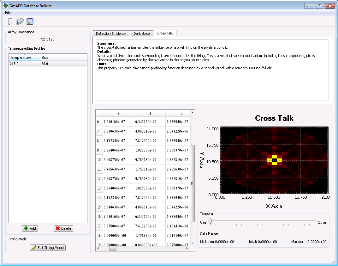Open the File menu
Image resolution: width=338 pixels, height=266 pixels.
8,12
